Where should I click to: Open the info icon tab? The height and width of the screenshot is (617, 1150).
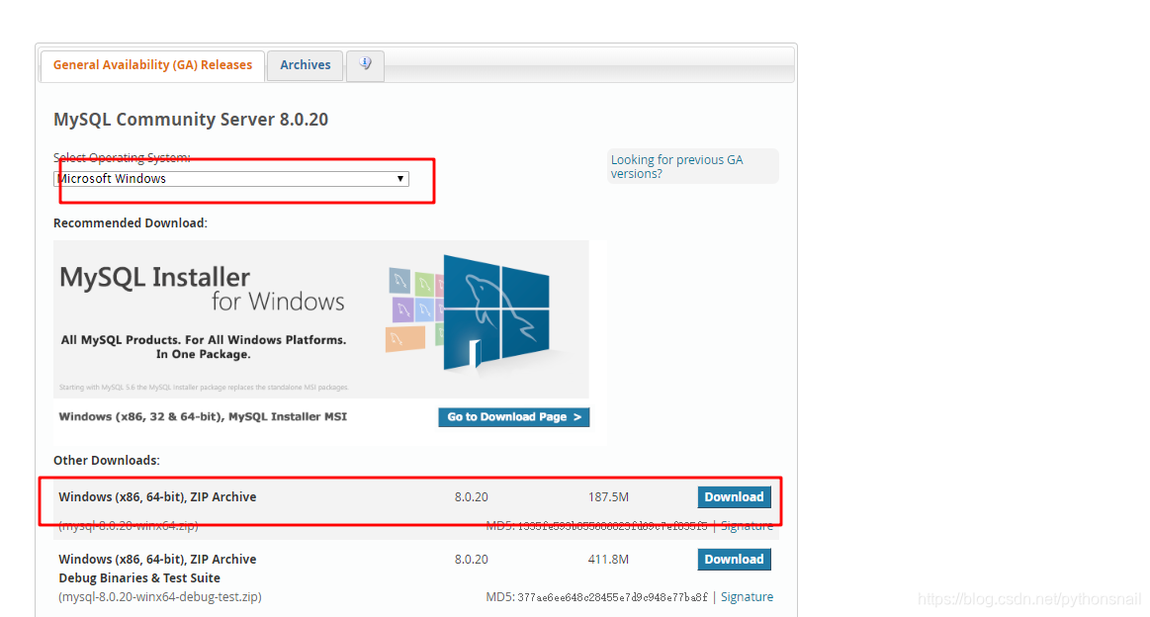tap(365, 64)
